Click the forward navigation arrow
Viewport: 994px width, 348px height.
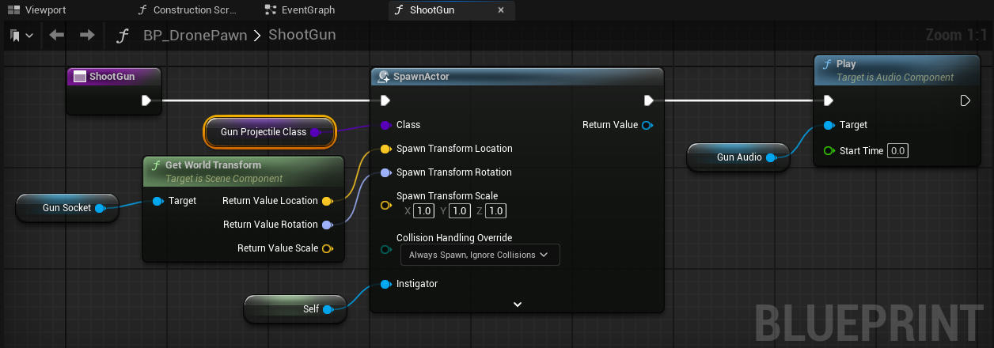click(x=87, y=36)
